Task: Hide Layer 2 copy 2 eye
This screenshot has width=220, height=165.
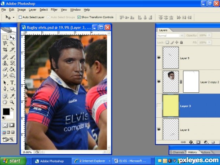Action: pyautogui.click(x=159, y=81)
